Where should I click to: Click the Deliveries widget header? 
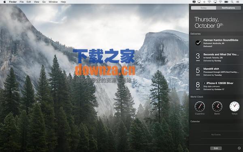click(x=196, y=34)
